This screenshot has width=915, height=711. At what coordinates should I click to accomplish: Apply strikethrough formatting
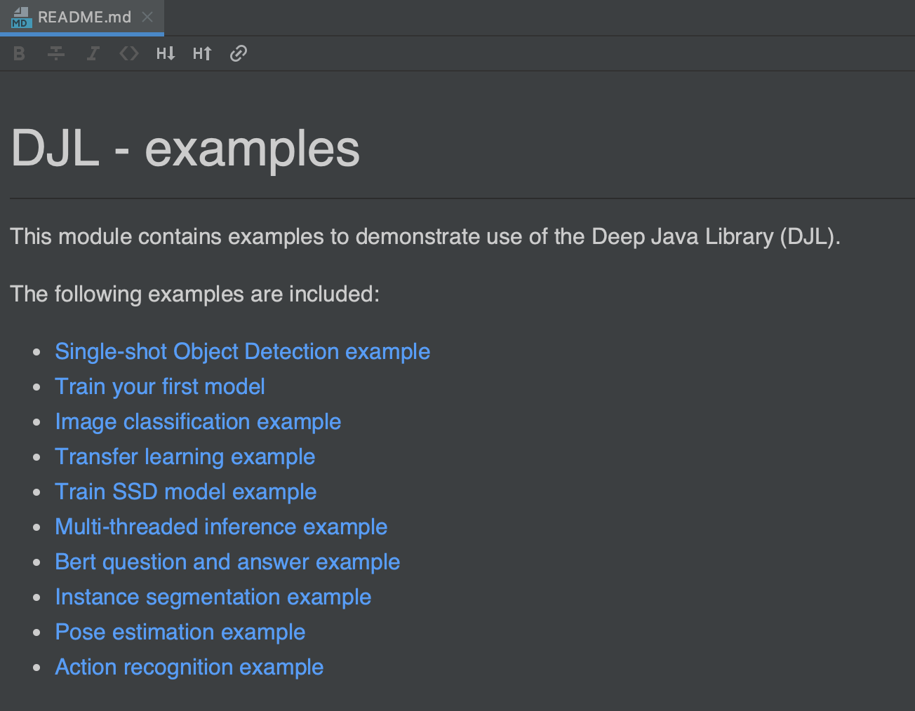pyautogui.click(x=55, y=53)
